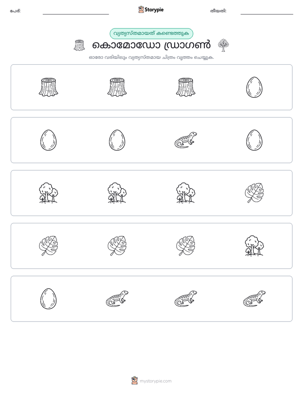The height and width of the screenshot is (393, 303).
Task: Click the tree stump icon beside the title
Action: coord(79,45)
